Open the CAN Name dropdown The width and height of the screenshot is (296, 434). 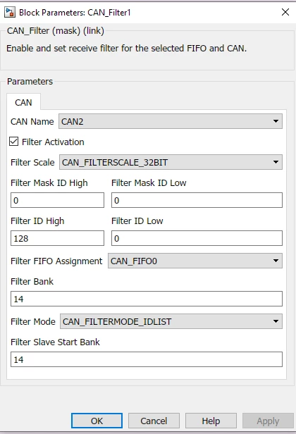(x=171, y=121)
